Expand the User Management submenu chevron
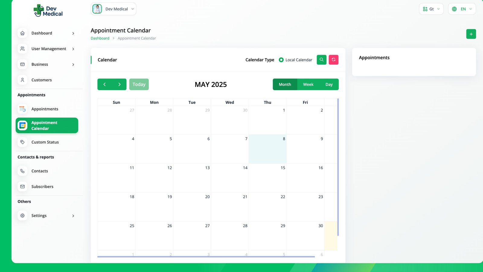This screenshot has width=483, height=272. [x=73, y=49]
